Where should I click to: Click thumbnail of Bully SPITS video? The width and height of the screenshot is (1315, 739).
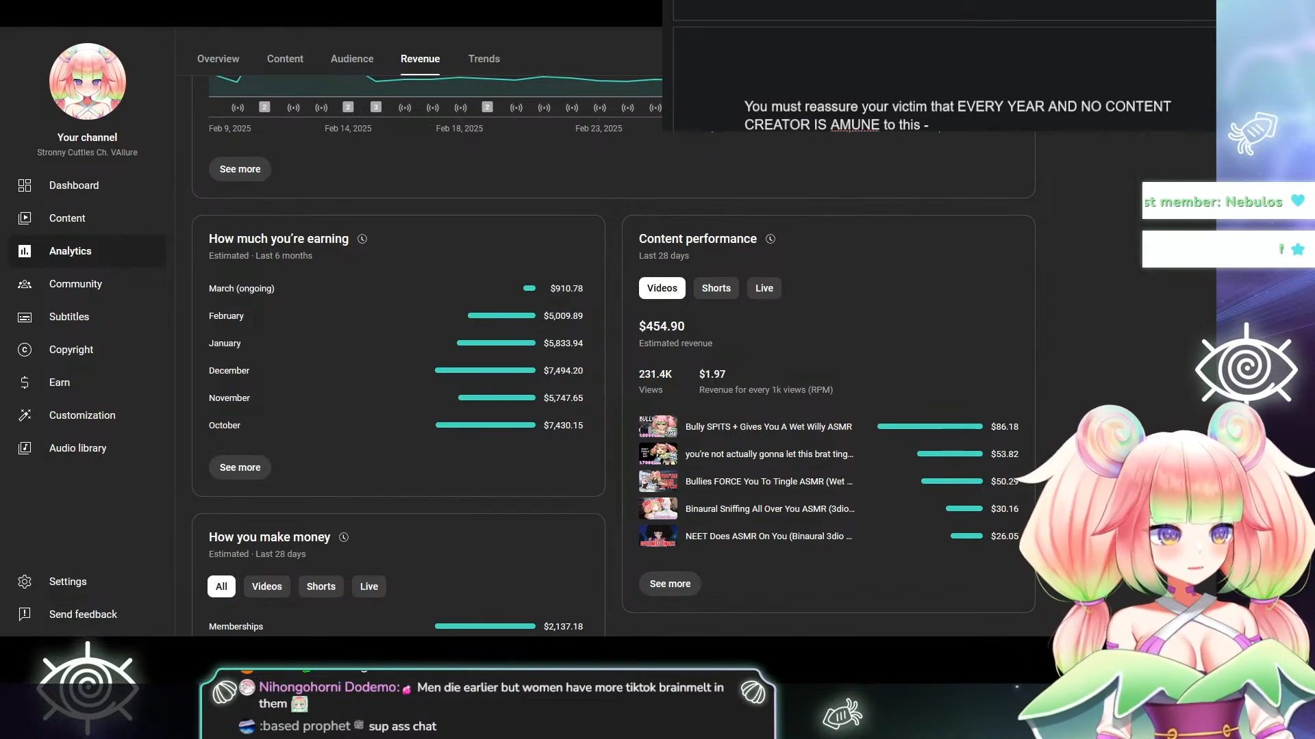click(658, 426)
